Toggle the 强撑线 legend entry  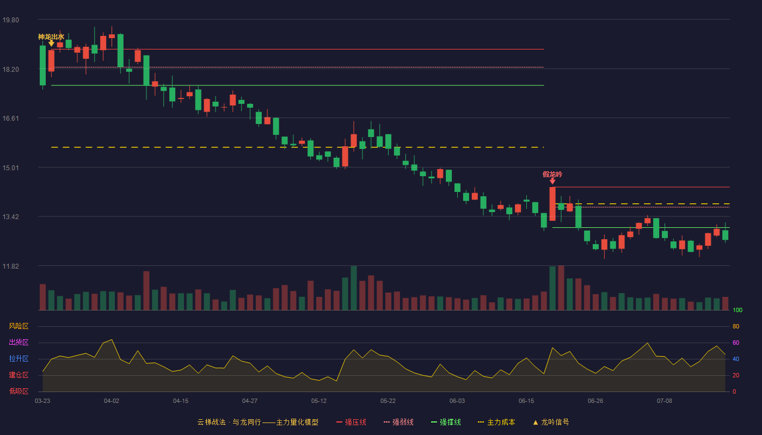[x=446, y=422]
